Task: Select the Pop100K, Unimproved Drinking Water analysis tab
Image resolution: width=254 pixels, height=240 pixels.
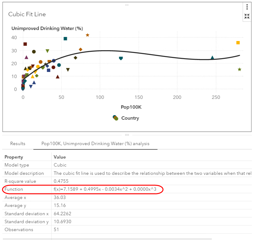Action: 96,144
